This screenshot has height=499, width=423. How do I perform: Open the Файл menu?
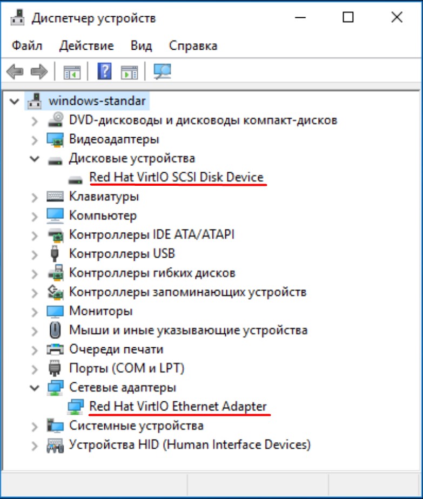[27, 45]
